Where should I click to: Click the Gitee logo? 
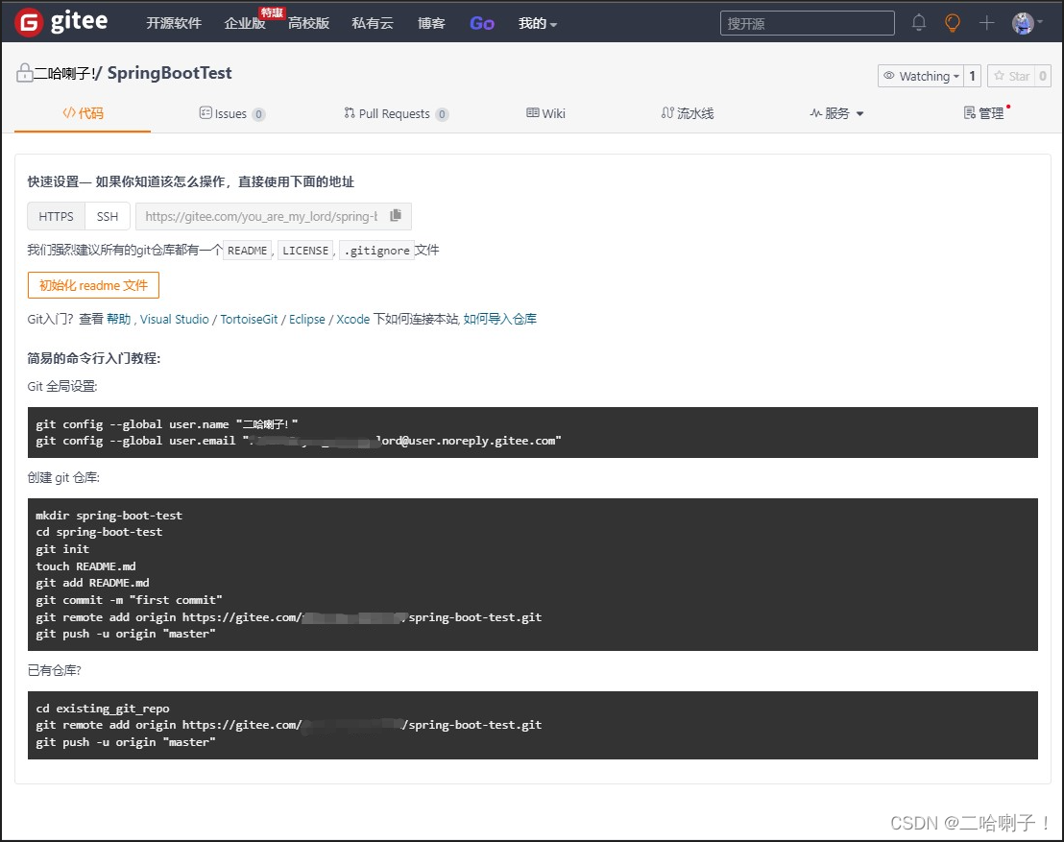(x=61, y=22)
